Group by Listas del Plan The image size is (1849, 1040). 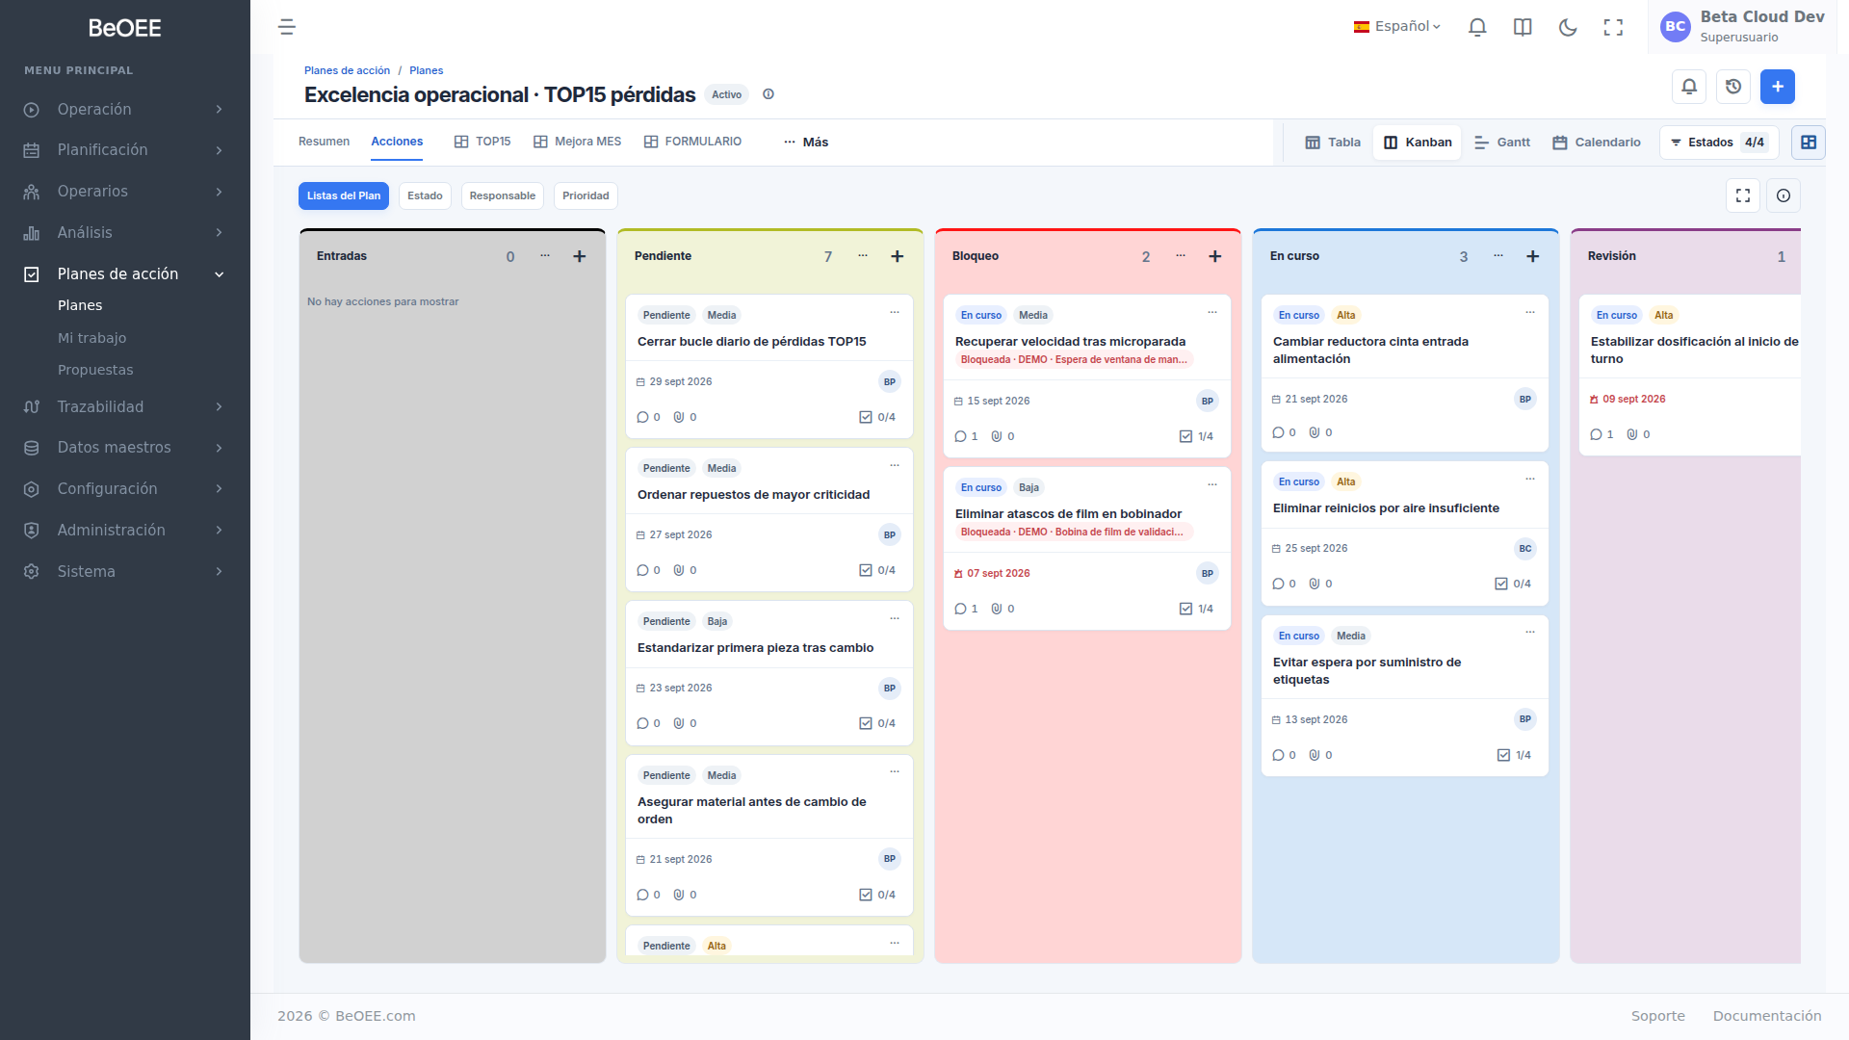pyautogui.click(x=344, y=195)
